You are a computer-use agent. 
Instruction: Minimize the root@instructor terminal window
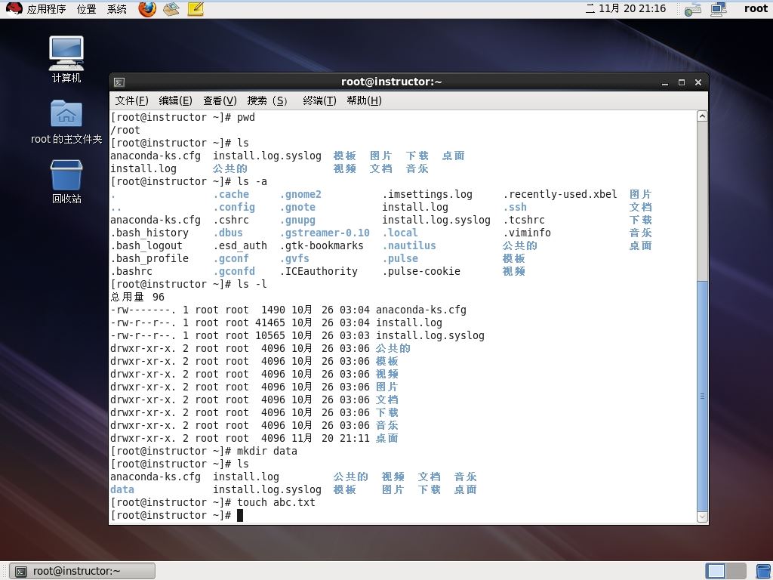(x=665, y=82)
